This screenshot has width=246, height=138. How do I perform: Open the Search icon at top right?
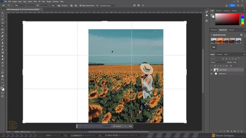pos(238,5)
